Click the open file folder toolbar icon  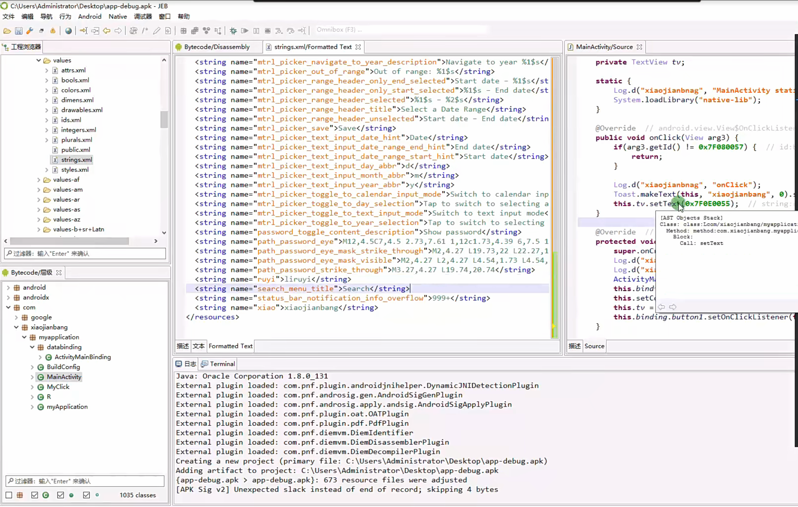7,31
